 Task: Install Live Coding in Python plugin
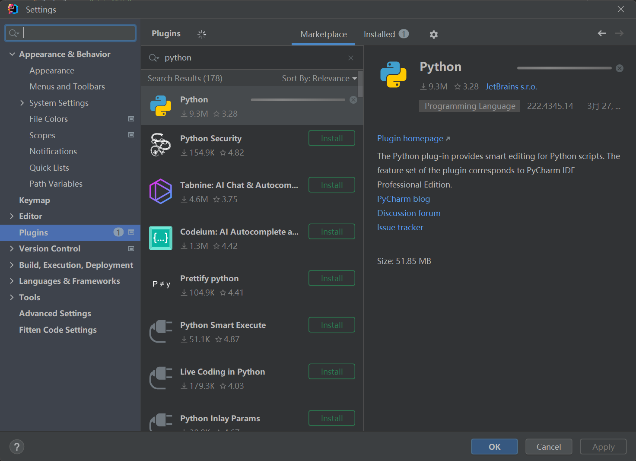point(332,372)
